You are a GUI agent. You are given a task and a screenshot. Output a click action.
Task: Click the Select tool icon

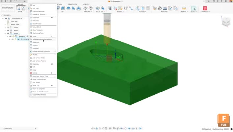193,8
